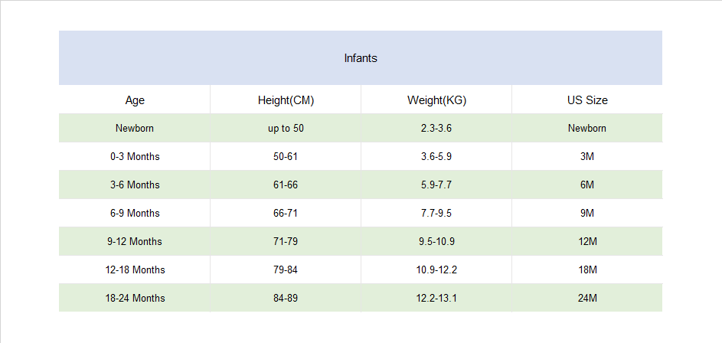Click the 'up to 50' height cell
The height and width of the screenshot is (343, 722).
286,128
